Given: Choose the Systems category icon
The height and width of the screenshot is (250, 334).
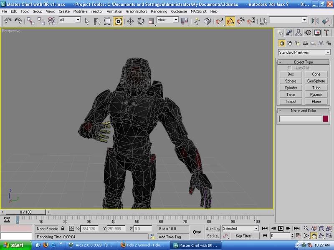Looking at the screenshot, I should click(329, 43).
